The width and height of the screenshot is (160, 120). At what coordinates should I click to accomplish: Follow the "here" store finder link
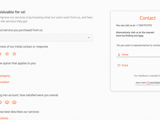pos(141,35)
